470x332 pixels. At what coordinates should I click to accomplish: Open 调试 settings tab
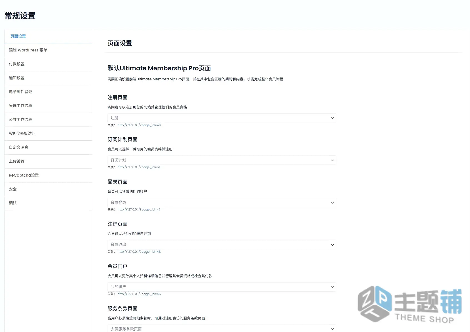[48, 203]
